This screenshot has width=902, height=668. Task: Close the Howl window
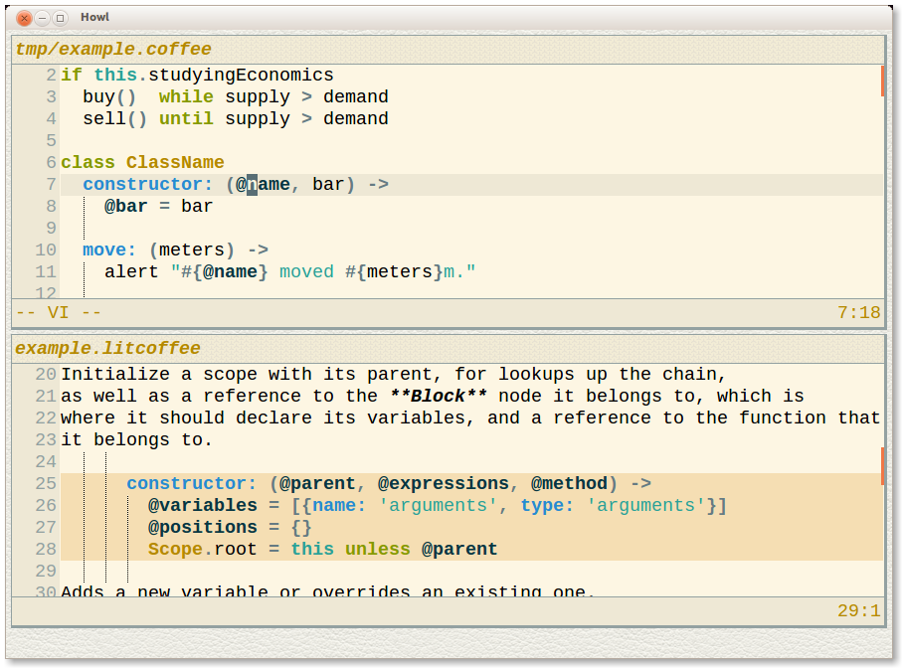24,19
